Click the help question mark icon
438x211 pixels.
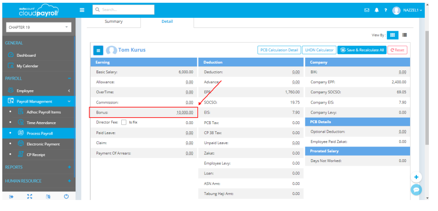pyautogui.click(x=386, y=10)
